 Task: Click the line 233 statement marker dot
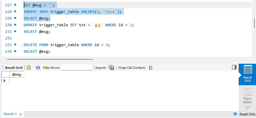(15, 44)
